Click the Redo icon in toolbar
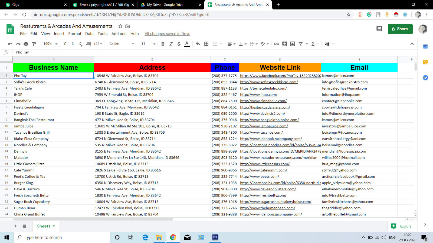Viewport: 433px width, 243px height. pos(18,44)
